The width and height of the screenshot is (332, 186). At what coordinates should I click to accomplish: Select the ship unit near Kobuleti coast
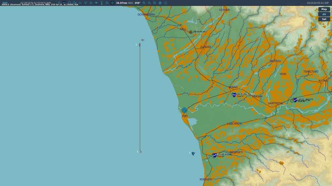(x=193, y=153)
